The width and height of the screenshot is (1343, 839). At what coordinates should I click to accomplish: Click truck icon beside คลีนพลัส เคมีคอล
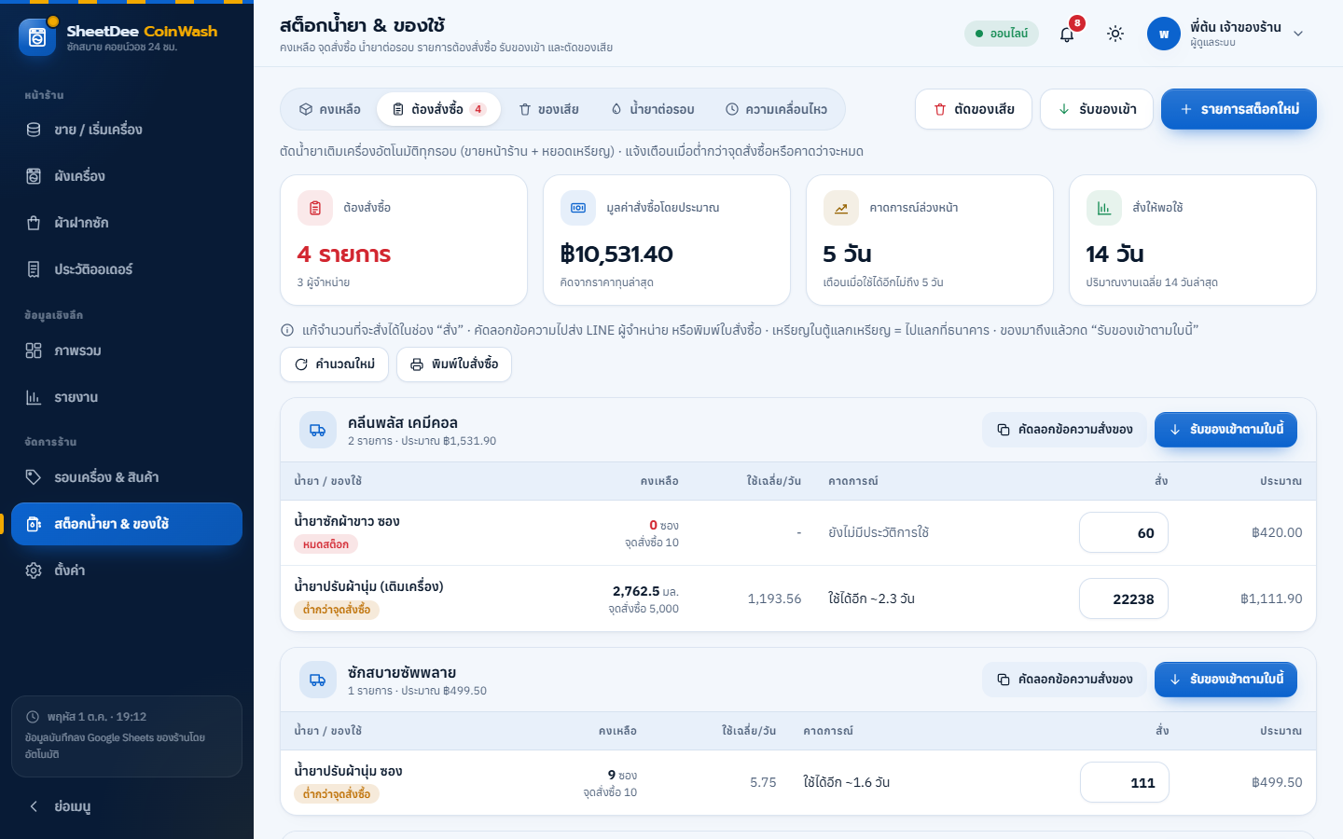(318, 430)
